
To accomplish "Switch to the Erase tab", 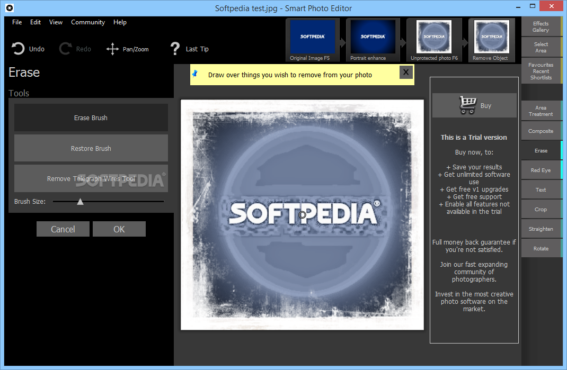I will [541, 151].
